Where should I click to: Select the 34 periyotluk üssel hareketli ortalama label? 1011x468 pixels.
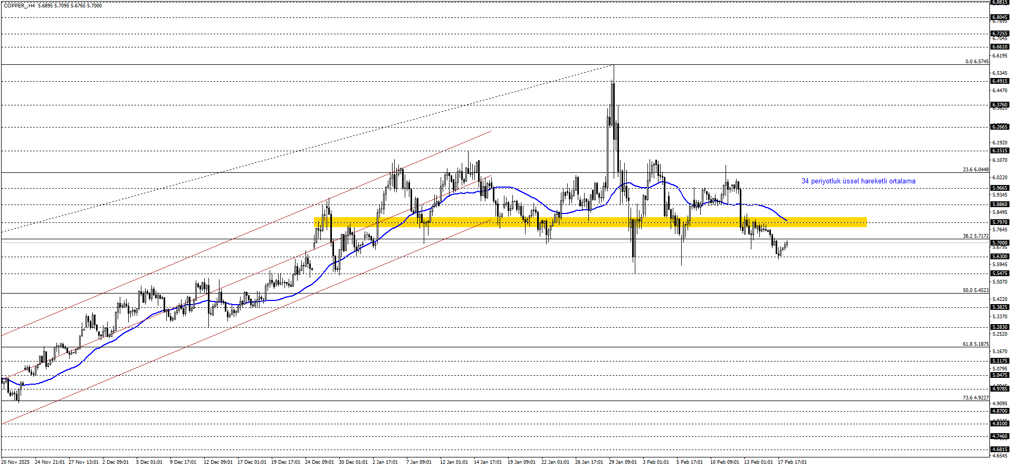point(858,181)
